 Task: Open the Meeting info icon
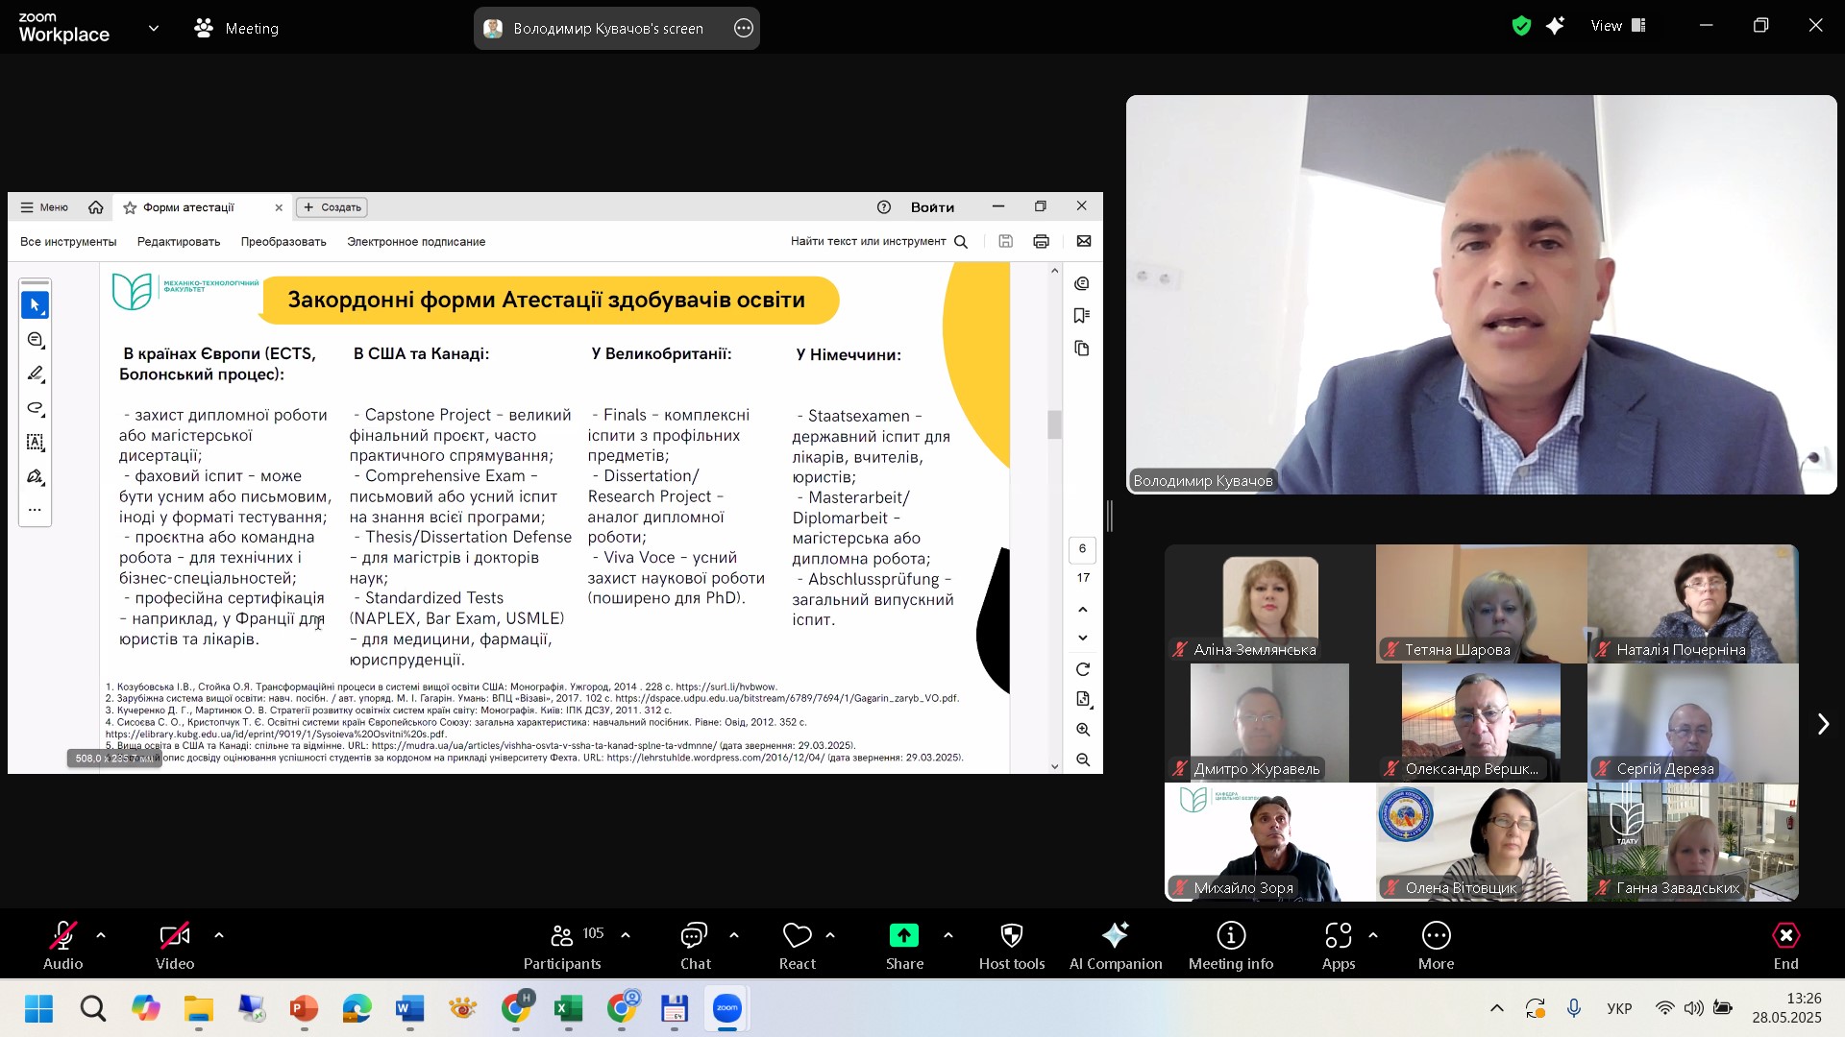point(1230,945)
